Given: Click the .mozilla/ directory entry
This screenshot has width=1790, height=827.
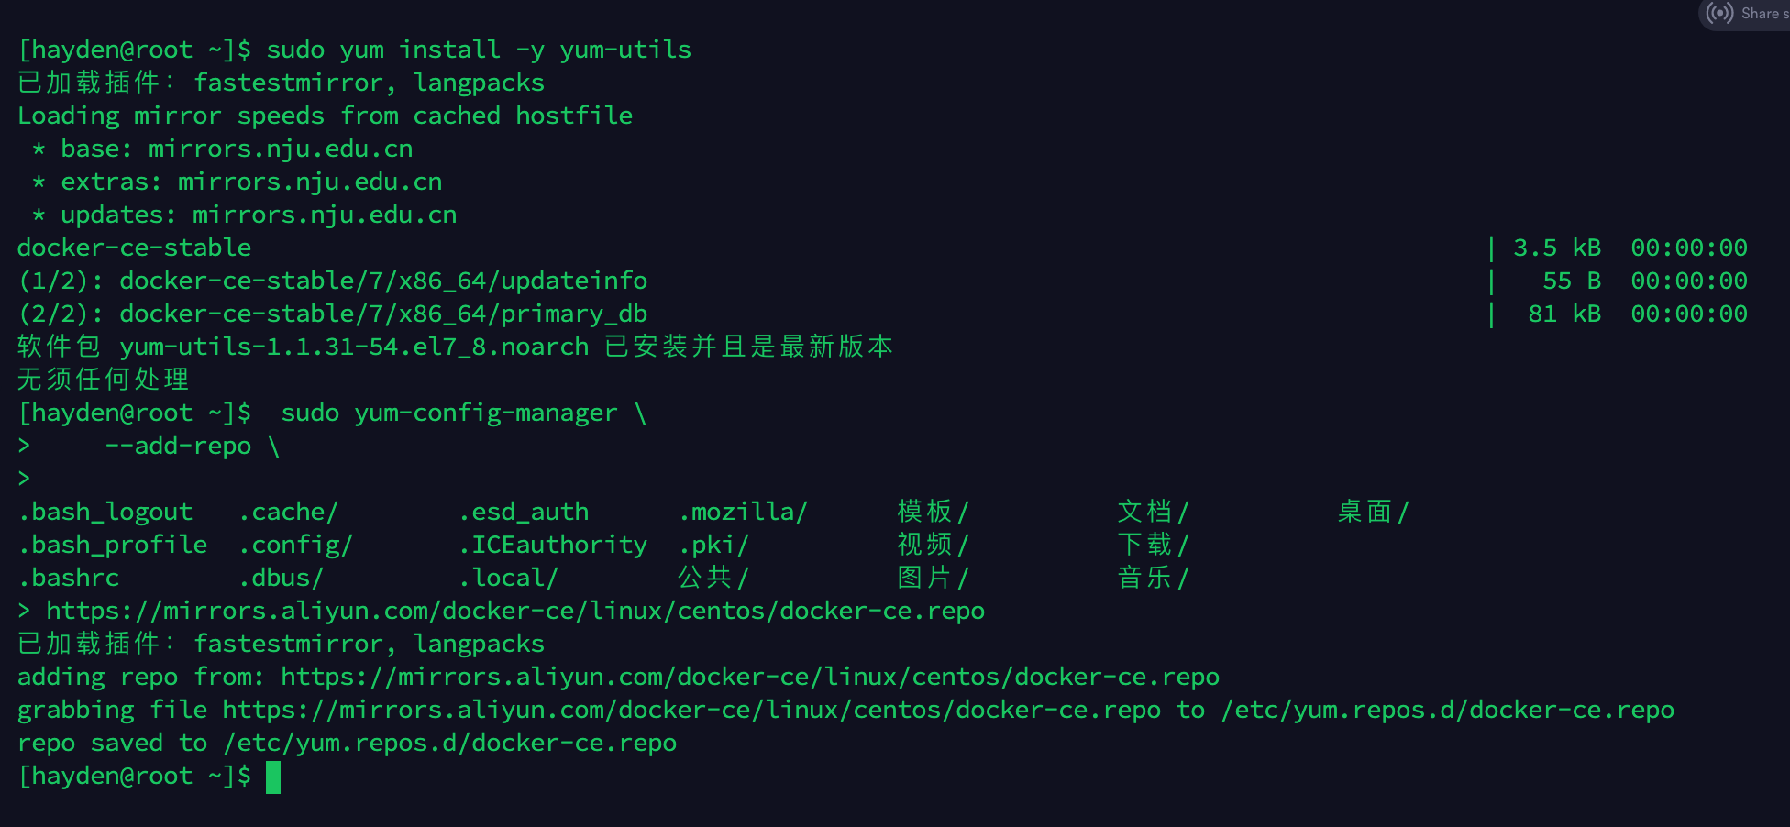Looking at the screenshot, I should point(743,513).
